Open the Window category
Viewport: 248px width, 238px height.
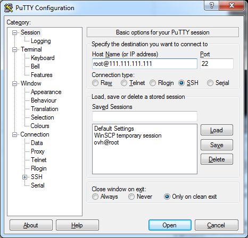pos(31,83)
